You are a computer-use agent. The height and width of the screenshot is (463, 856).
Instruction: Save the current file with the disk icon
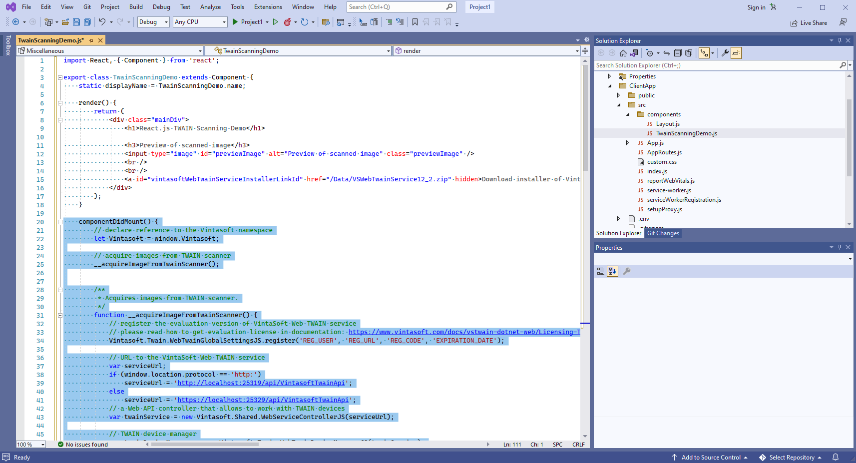[76, 22]
